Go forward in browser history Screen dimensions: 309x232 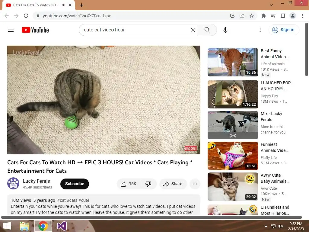pyautogui.click(x=16, y=16)
